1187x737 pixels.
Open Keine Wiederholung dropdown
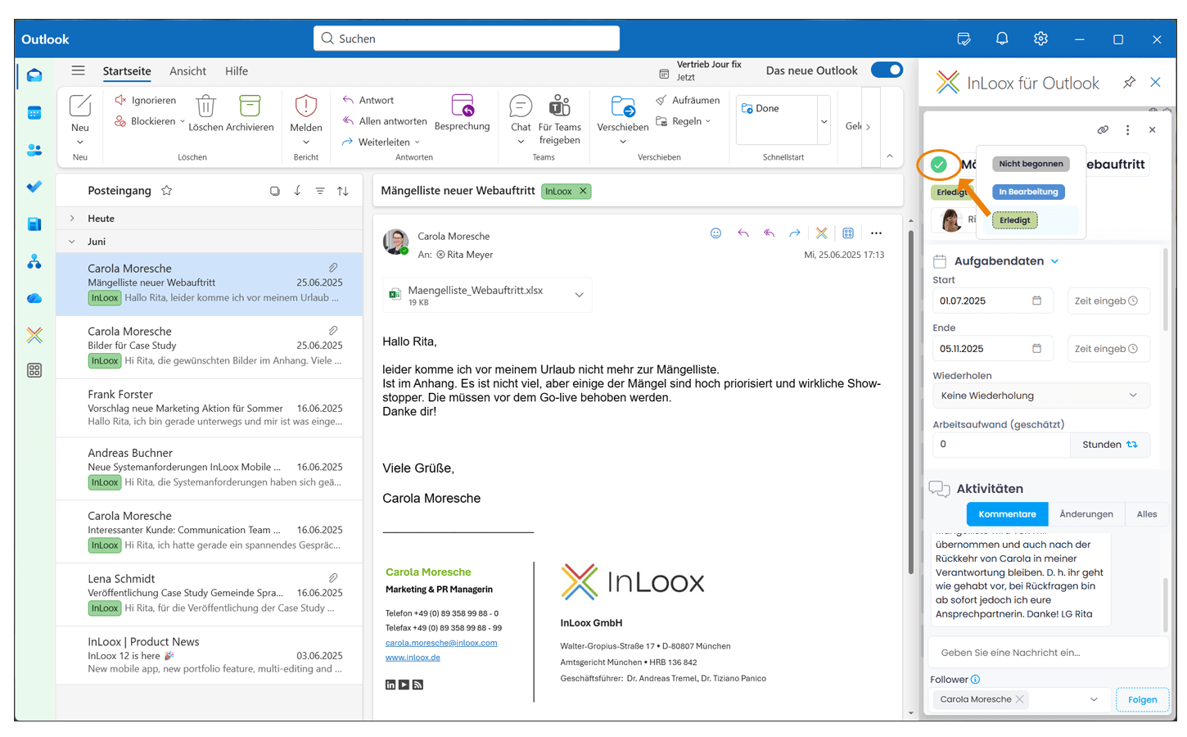click(x=1040, y=396)
